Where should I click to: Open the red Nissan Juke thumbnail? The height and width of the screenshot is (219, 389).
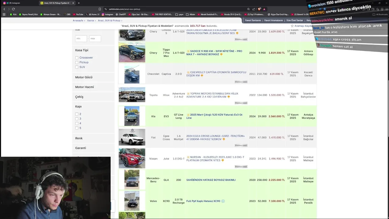(x=132, y=158)
